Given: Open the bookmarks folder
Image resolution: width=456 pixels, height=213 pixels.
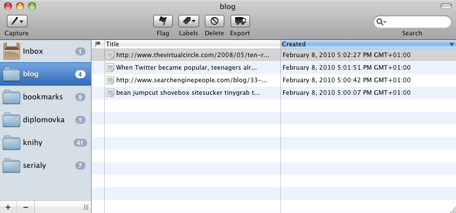Looking at the screenshot, I should pyautogui.click(x=46, y=97).
